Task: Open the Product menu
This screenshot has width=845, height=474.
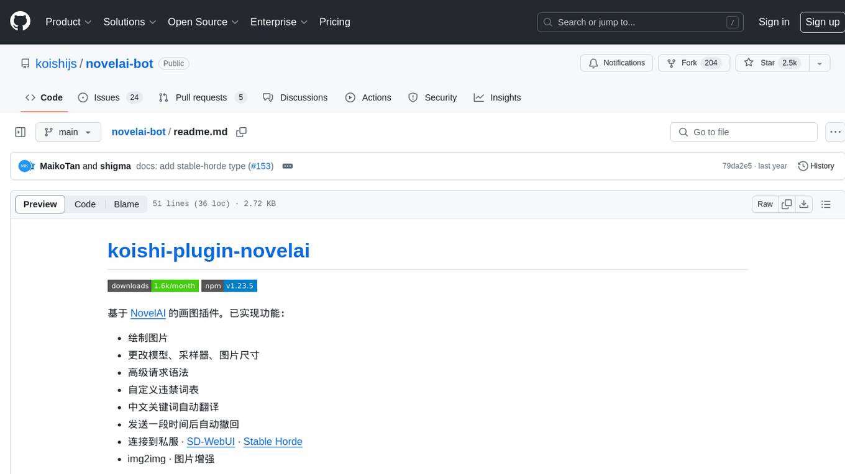Action: [68, 22]
